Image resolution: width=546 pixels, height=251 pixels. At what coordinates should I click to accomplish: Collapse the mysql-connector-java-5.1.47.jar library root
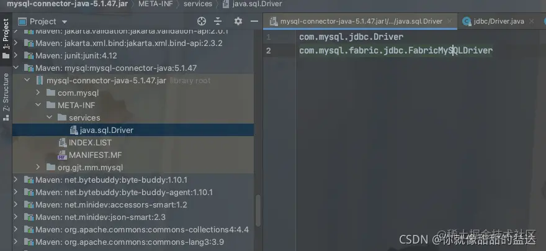tap(27, 81)
